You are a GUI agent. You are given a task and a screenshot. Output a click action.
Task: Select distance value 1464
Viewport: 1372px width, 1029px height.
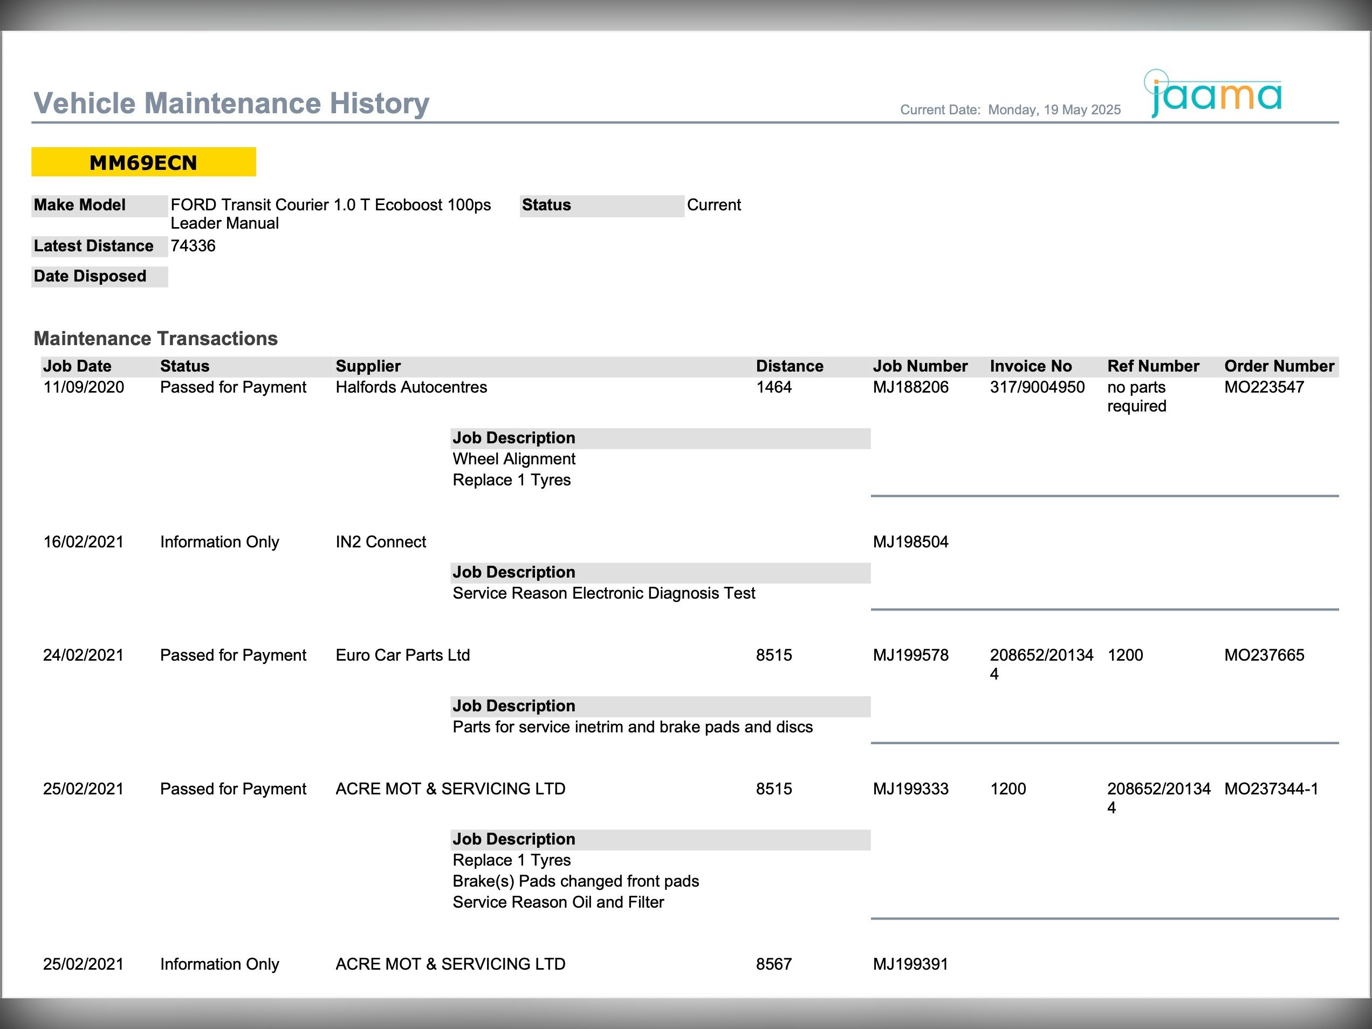(x=773, y=387)
